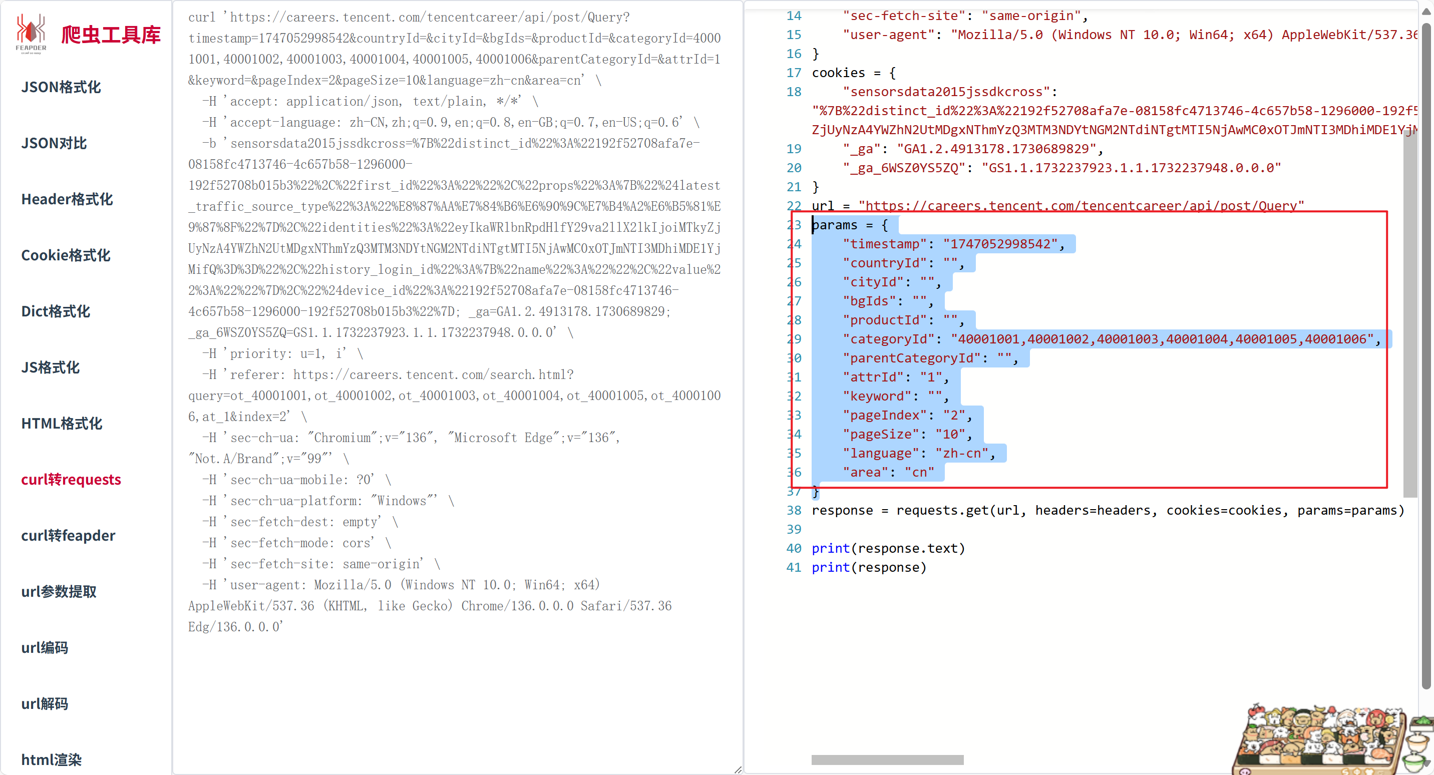Click the "pageSize": "10" line
This screenshot has width=1434, height=775.
(x=907, y=434)
